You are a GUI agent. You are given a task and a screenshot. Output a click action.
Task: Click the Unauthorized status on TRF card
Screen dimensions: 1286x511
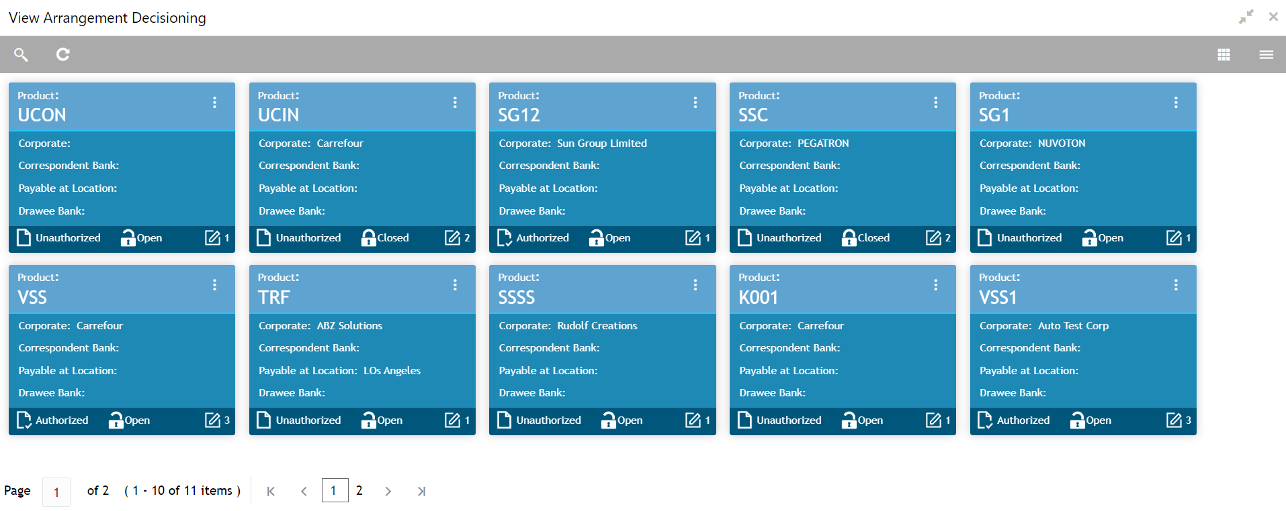(308, 420)
